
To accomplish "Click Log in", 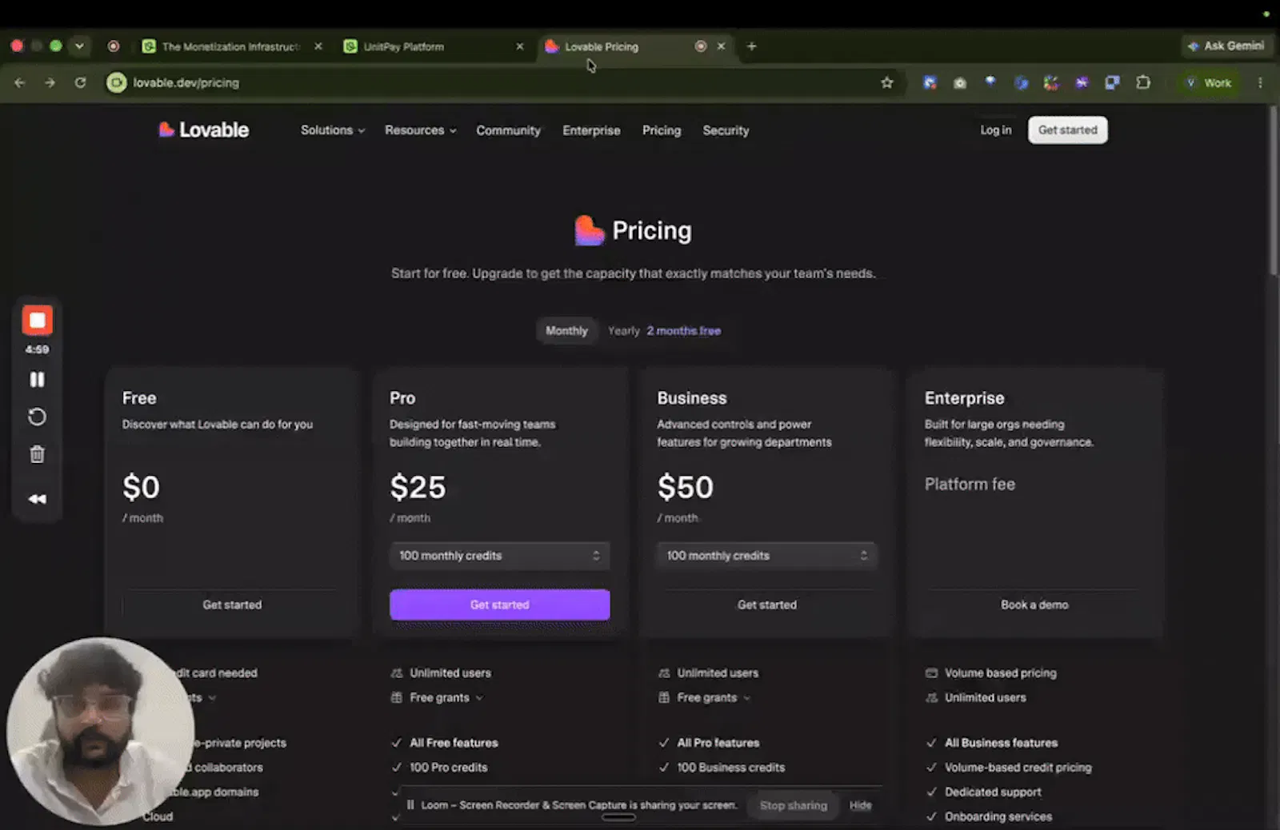I will [x=996, y=130].
